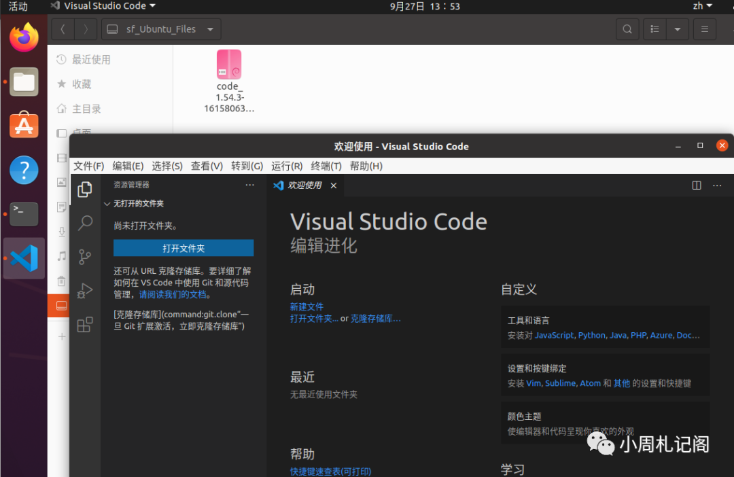Install Vim keybindings link

tap(534, 383)
